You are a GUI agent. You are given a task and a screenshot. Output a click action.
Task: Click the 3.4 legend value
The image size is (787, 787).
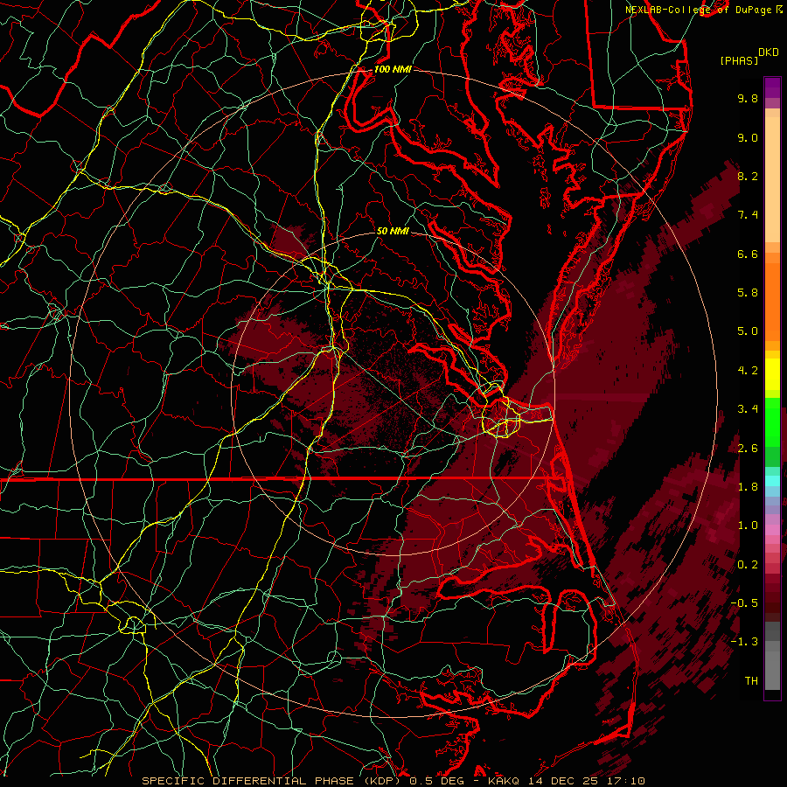pos(748,409)
